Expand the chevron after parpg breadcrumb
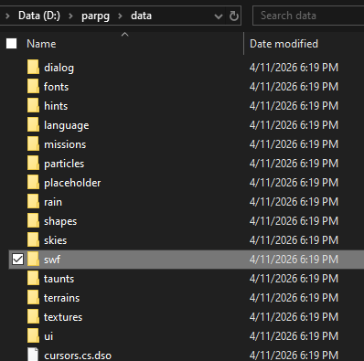This screenshot has height=361, width=364. click(120, 16)
